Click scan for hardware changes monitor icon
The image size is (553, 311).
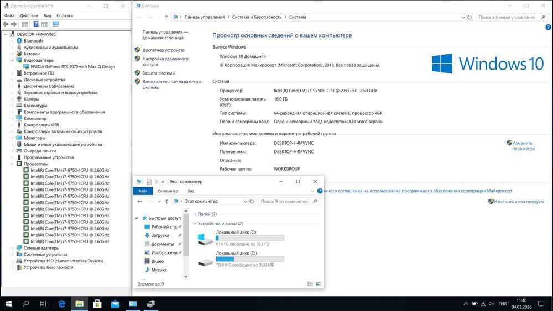tap(55, 24)
